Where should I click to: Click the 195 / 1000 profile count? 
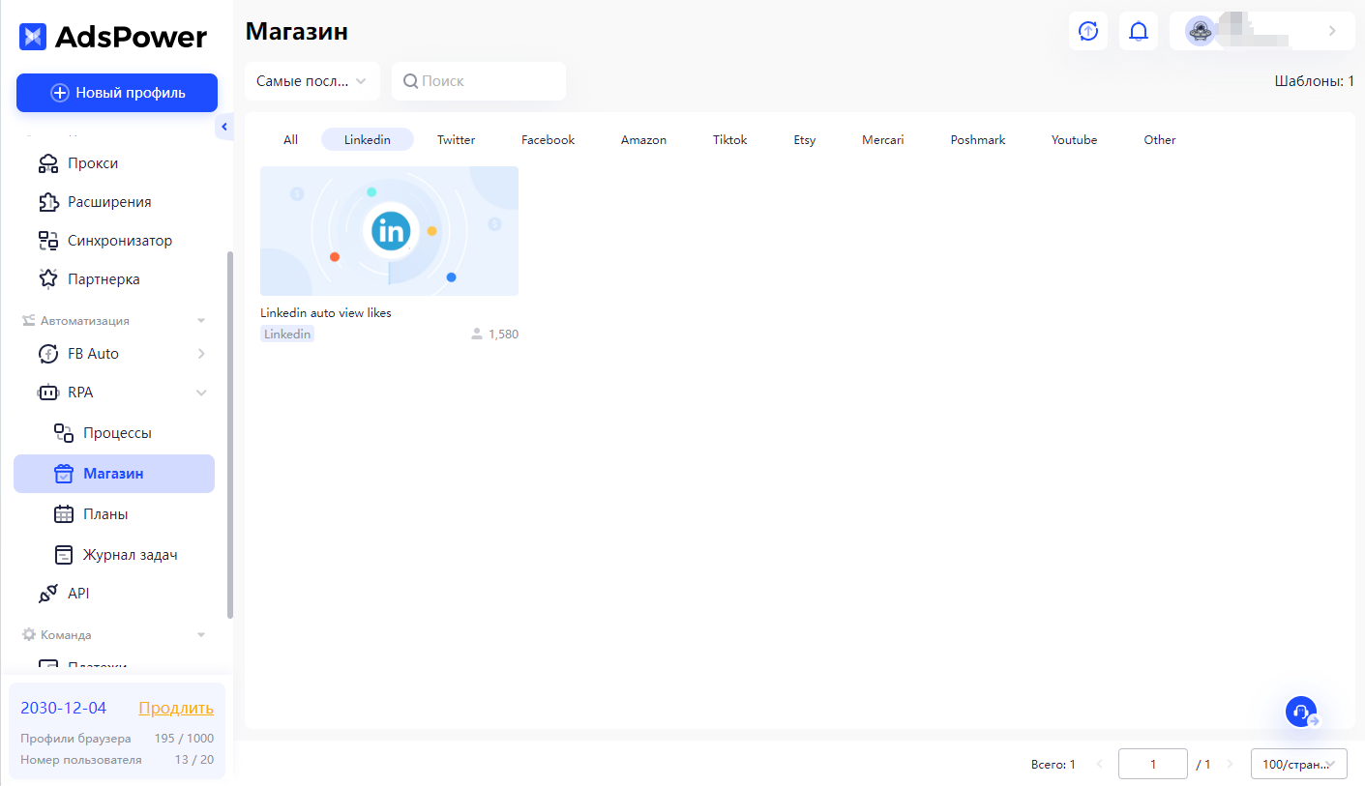184,739
